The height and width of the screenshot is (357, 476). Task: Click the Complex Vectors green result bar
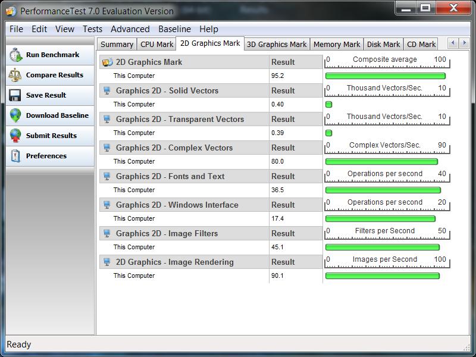tap(381, 161)
